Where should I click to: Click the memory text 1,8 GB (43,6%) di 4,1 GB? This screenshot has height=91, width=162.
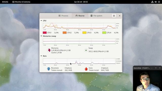pos(61,50)
